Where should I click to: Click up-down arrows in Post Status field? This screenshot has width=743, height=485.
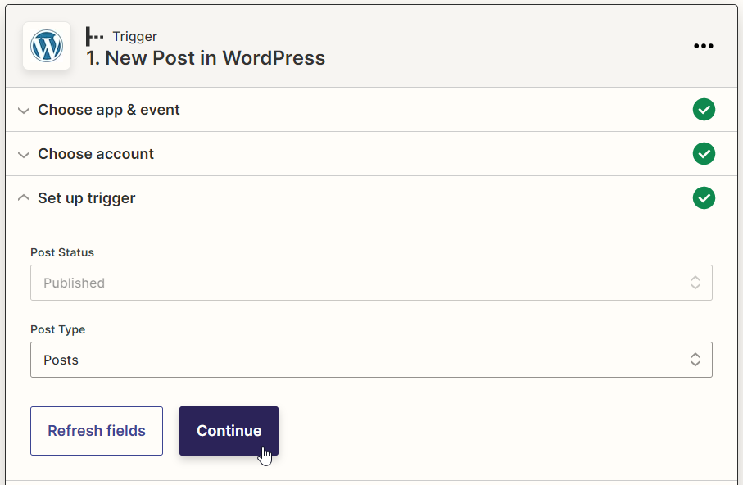pos(695,283)
